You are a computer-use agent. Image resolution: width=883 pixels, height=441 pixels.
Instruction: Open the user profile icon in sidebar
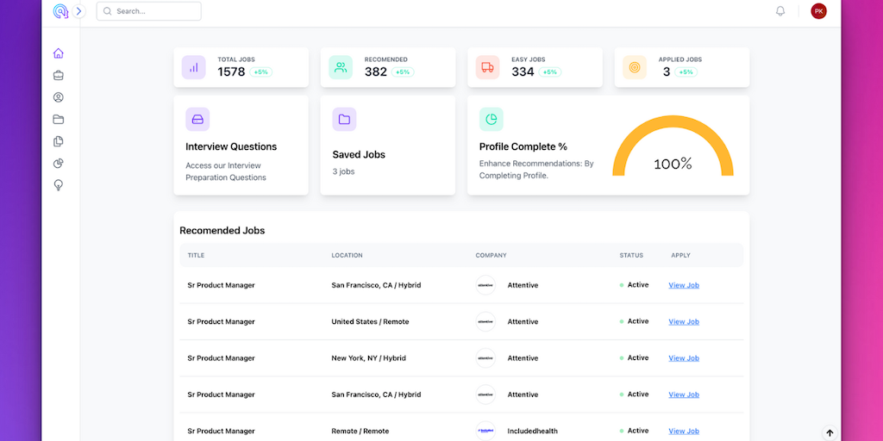[59, 97]
